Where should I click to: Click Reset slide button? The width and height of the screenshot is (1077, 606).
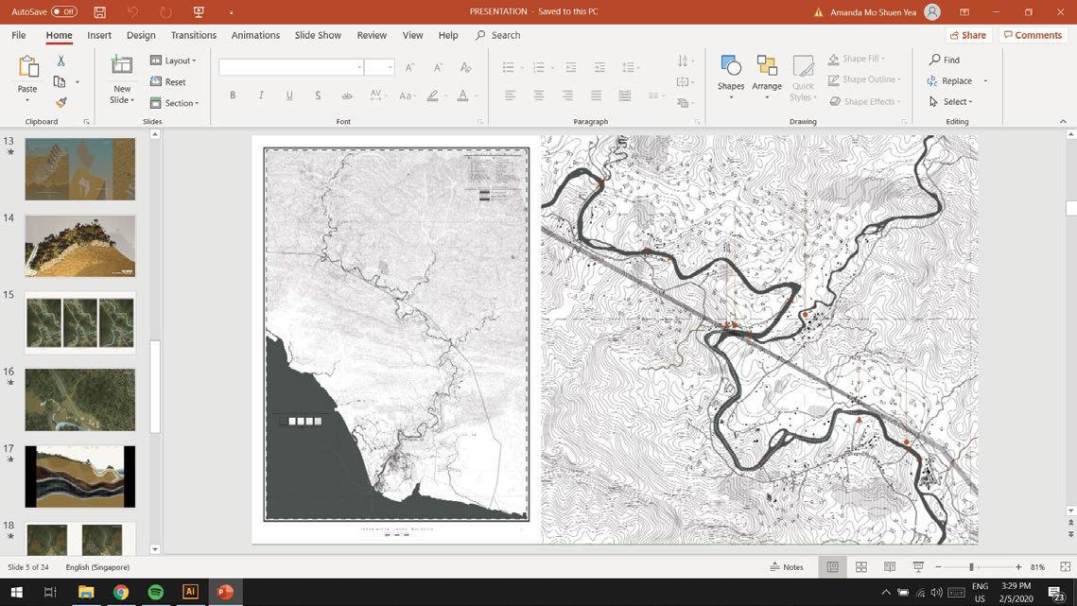tap(168, 81)
